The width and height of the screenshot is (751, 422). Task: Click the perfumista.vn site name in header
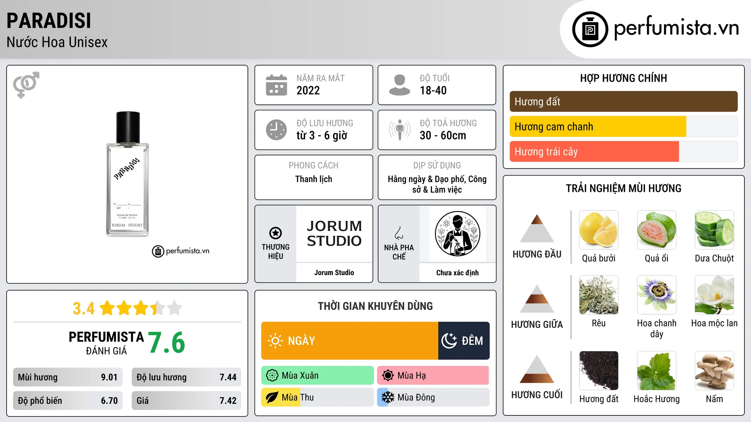pyautogui.click(x=677, y=29)
